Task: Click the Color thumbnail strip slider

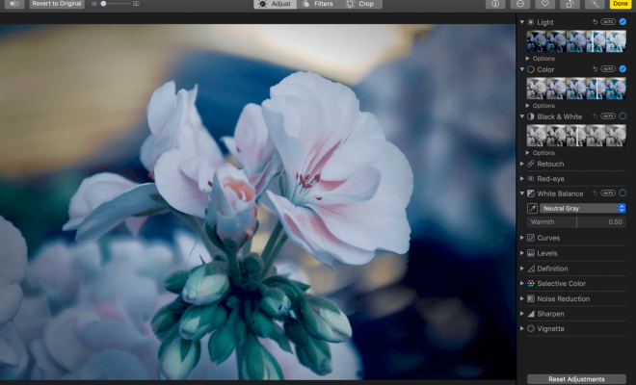Action: click(576, 89)
